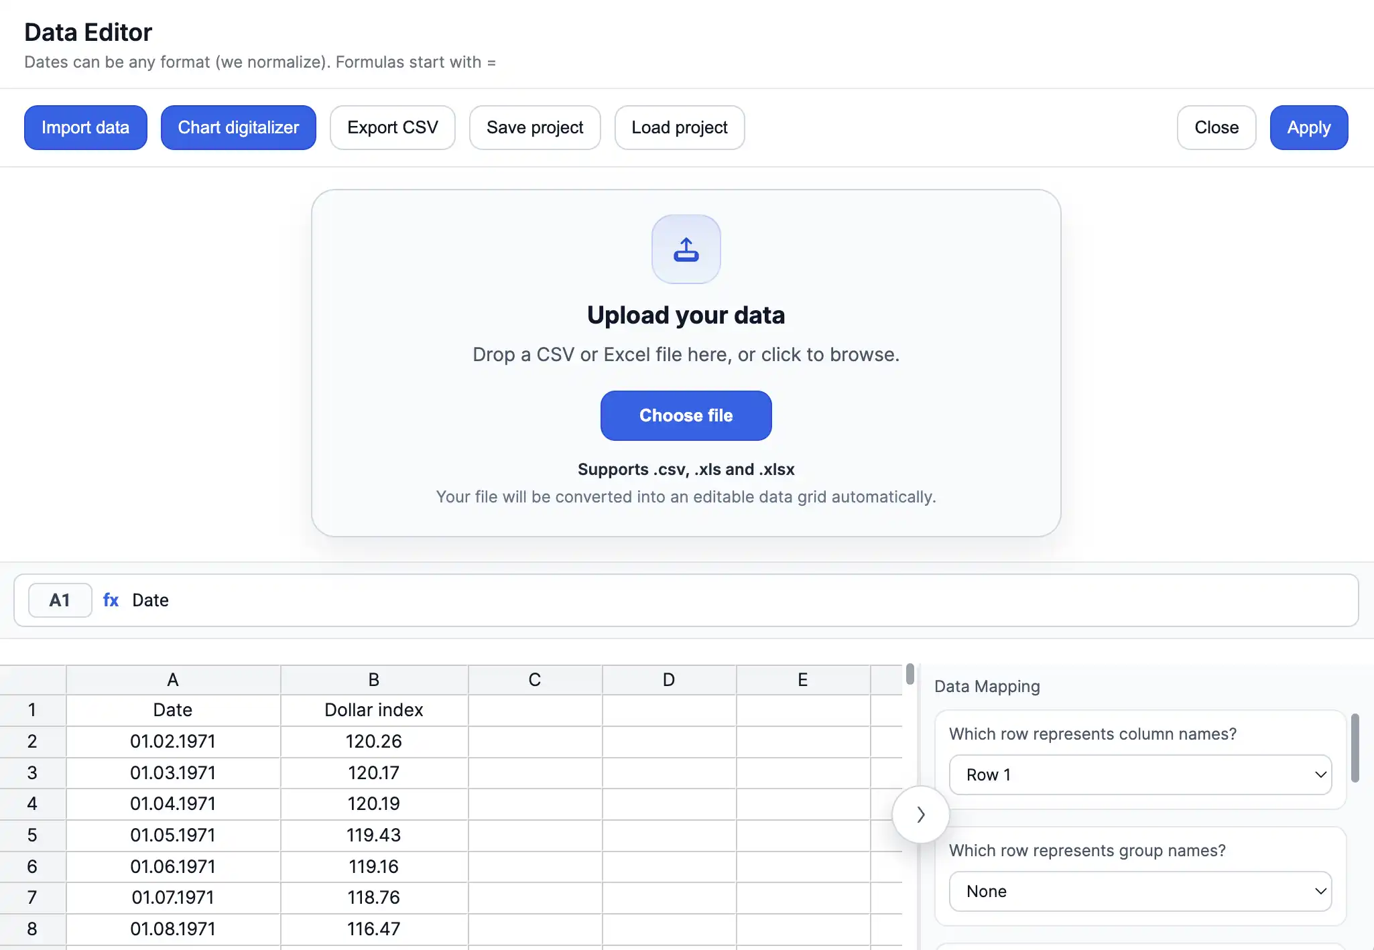
Task: Collapse the Data Mapping panel with the chevron
Action: click(920, 814)
